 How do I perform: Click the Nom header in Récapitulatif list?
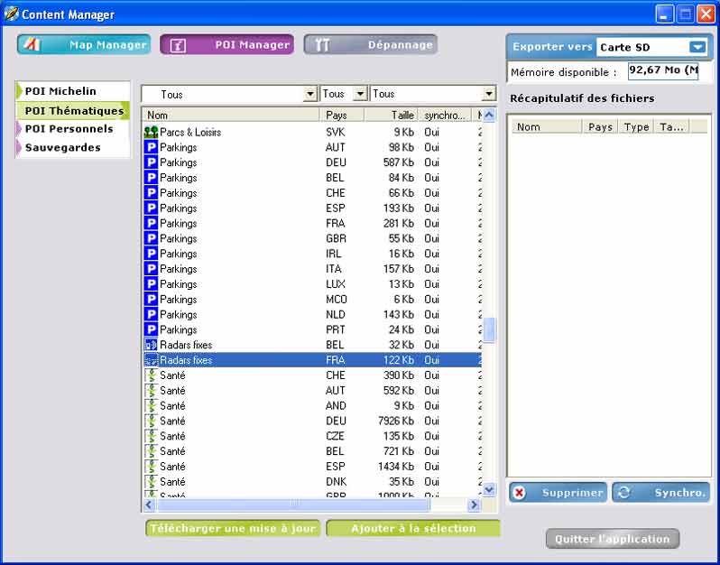(547, 126)
